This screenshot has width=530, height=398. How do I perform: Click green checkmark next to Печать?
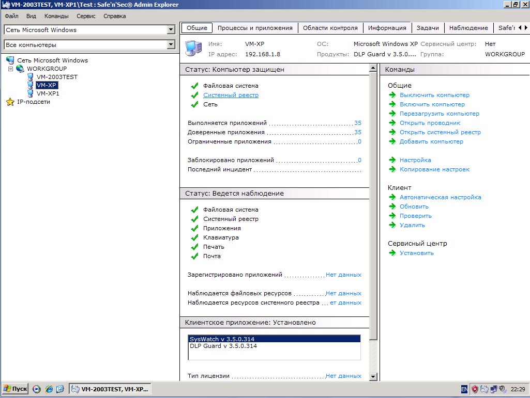pos(195,247)
